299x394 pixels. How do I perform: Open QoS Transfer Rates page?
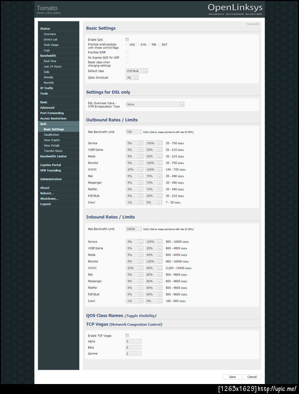point(53,151)
